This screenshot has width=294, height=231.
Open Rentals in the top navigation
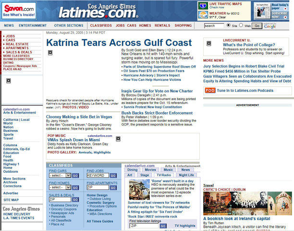(162, 26)
